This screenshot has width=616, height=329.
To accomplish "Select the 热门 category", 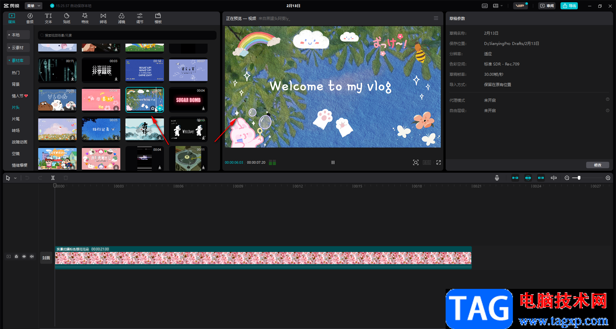I will (16, 73).
